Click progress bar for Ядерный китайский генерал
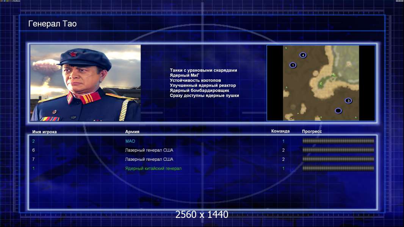Screen dimensions: 404x227 coord(338,168)
